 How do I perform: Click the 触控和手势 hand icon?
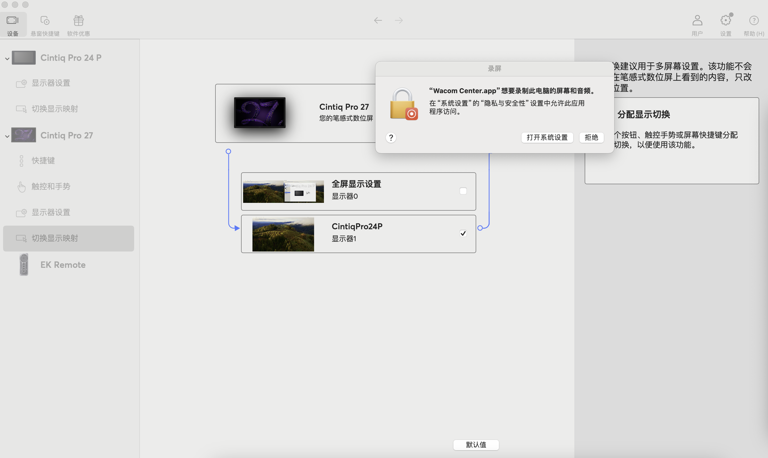(21, 187)
